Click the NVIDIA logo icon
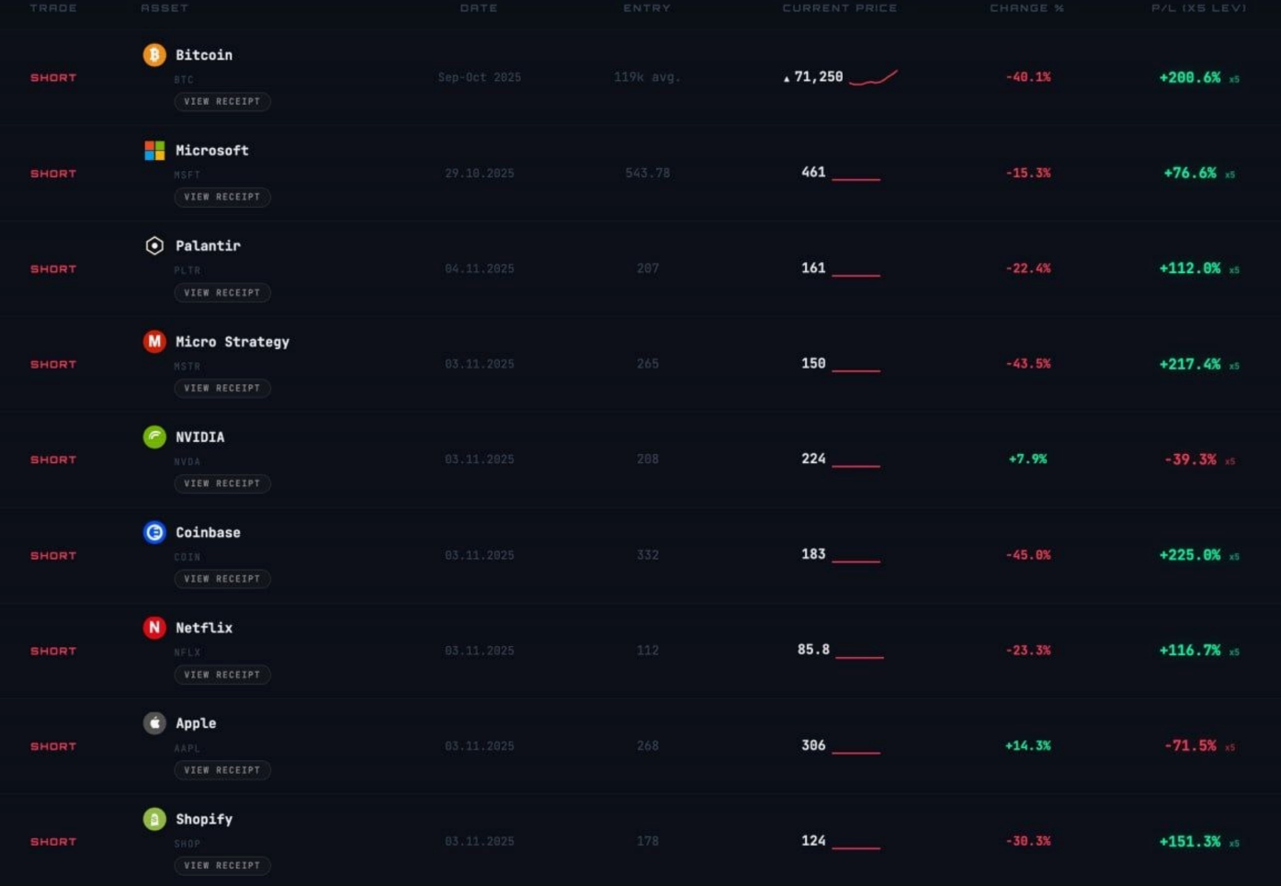 154,437
